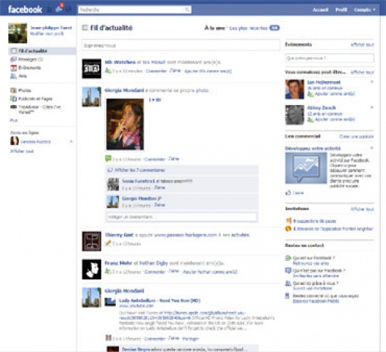Close the Développez votre activité ad
Viewport: 386px width, 352px height.
372,148
